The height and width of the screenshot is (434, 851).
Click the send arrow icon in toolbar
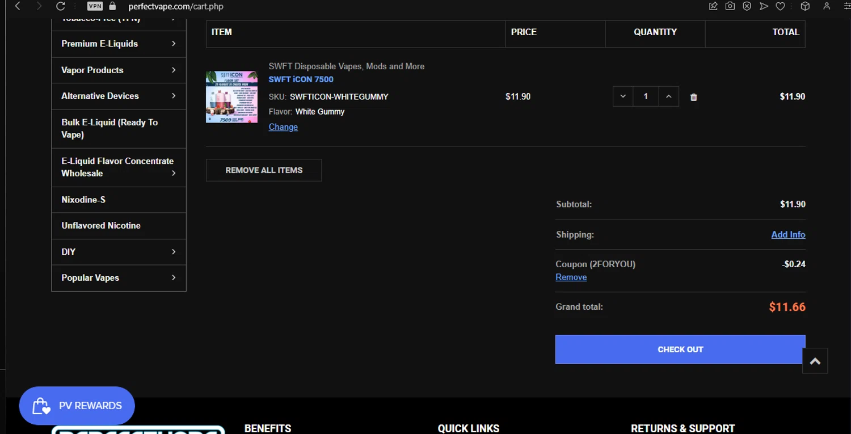pos(764,6)
